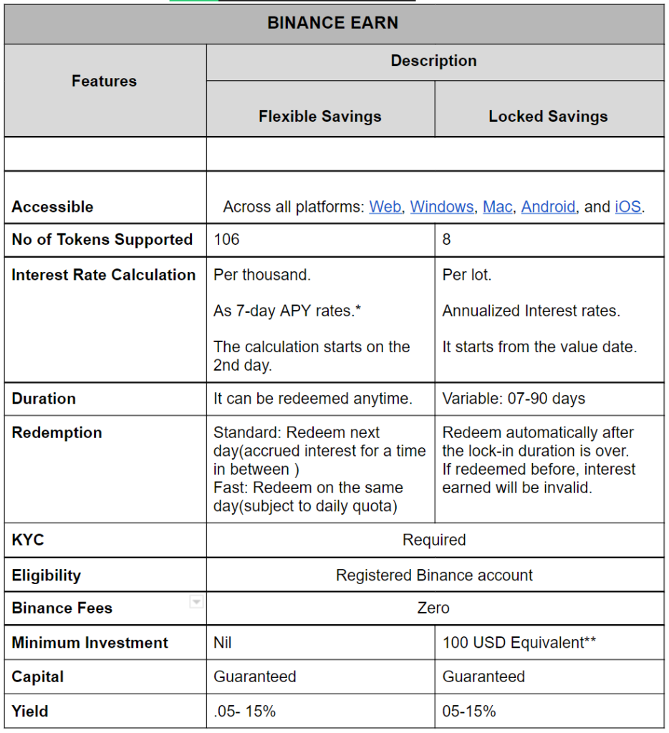The image size is (669, 733).
Task: Select the Locked Savings column header
Action: tap(549, 109)
